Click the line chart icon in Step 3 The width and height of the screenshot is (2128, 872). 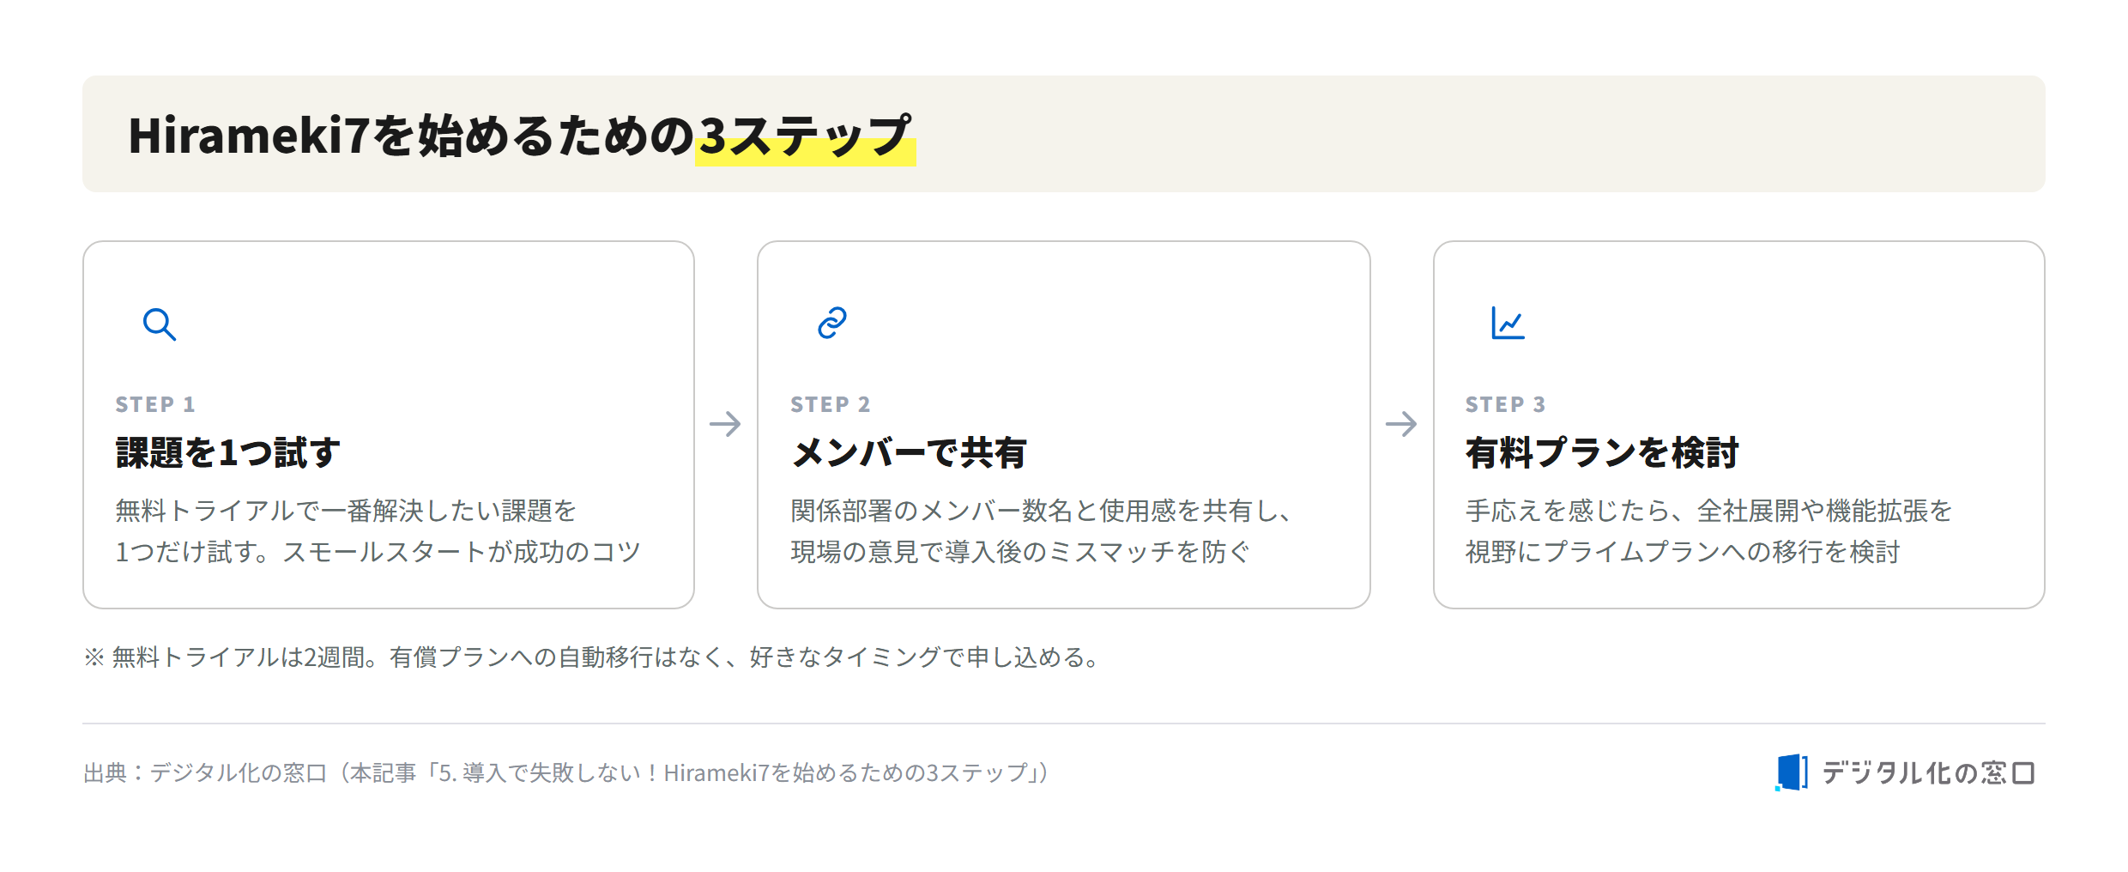click(x=1508, y=323)
